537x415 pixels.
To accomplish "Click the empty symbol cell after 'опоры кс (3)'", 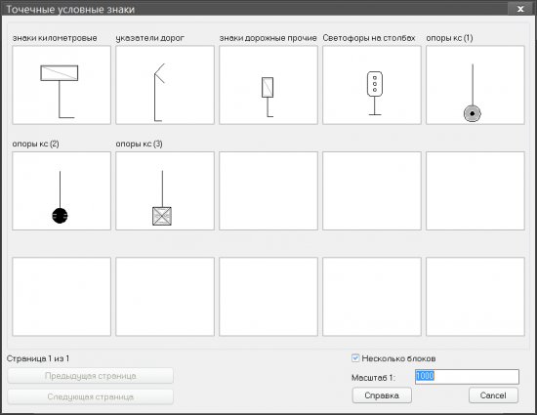I will coord(268,191).
